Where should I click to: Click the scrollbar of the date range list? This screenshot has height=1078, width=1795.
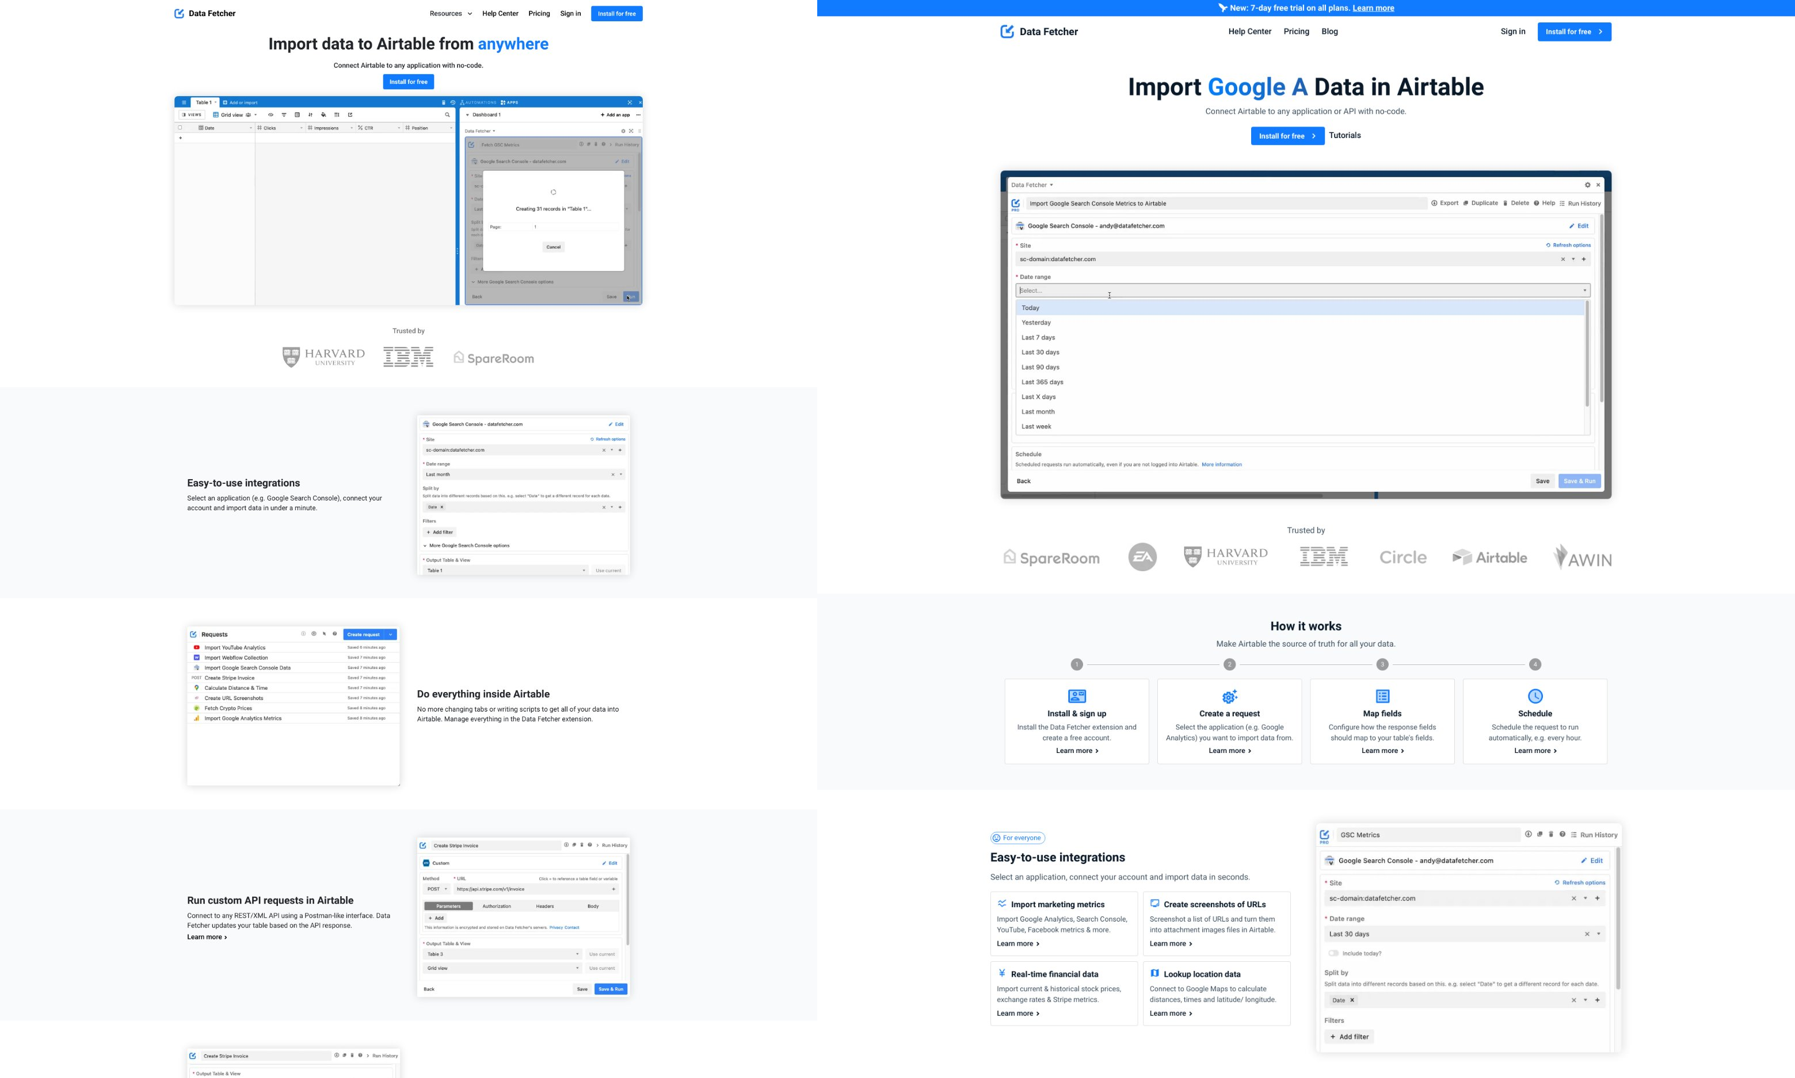coord(1587,354)
